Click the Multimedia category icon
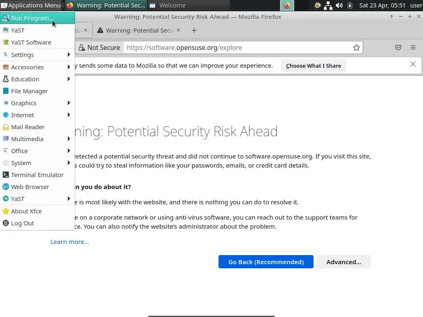The width and height of the screenshot is (423, 317). [x=6, y=139]
